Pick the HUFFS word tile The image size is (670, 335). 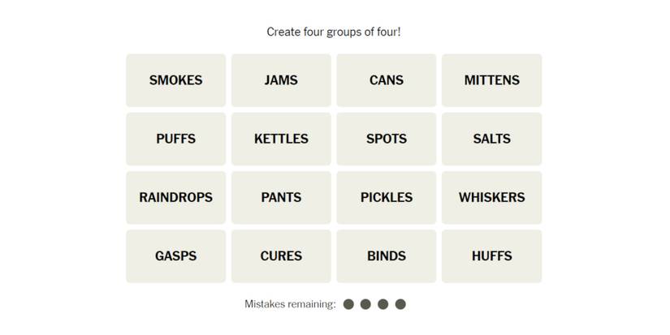[491, 256]
